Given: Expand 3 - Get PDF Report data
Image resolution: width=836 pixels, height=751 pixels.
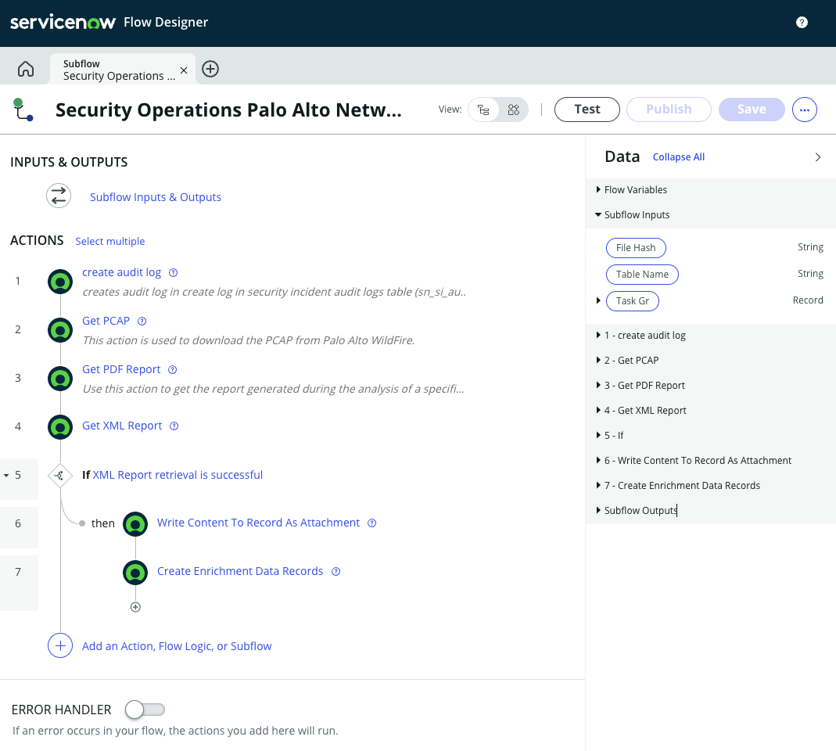Looking at the screenshot, I should tap(598, 385).
